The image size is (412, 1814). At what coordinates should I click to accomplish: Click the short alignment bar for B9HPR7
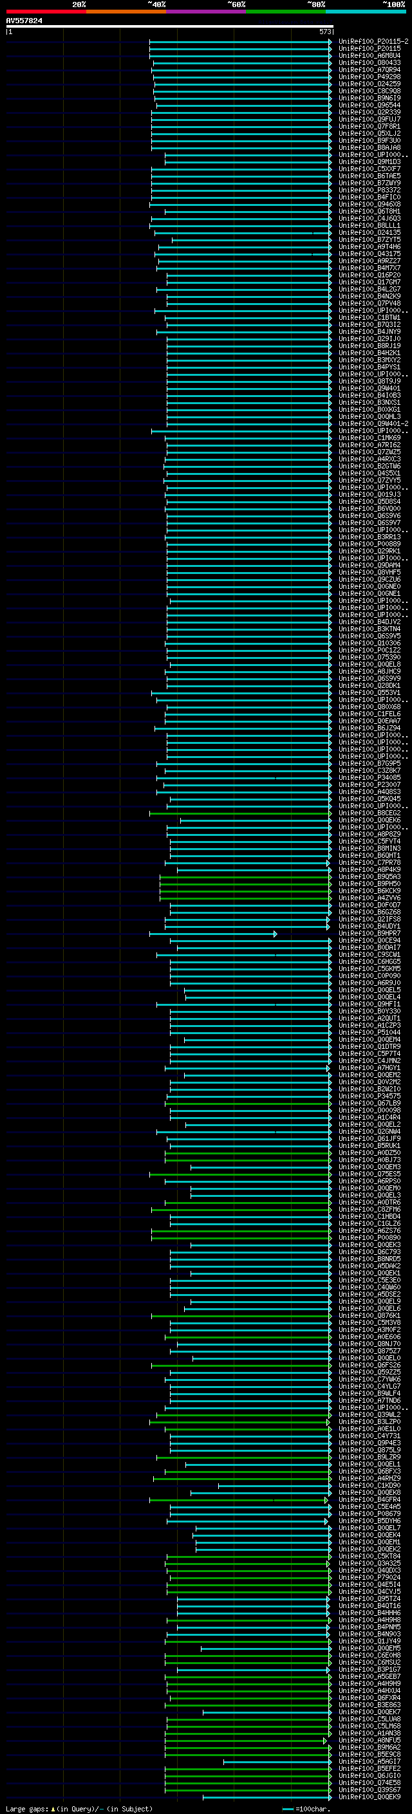213,934
